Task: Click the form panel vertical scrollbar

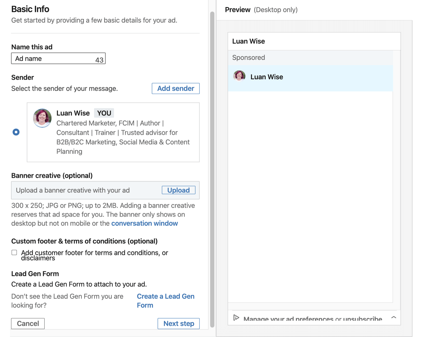Action: pos(212,169)
